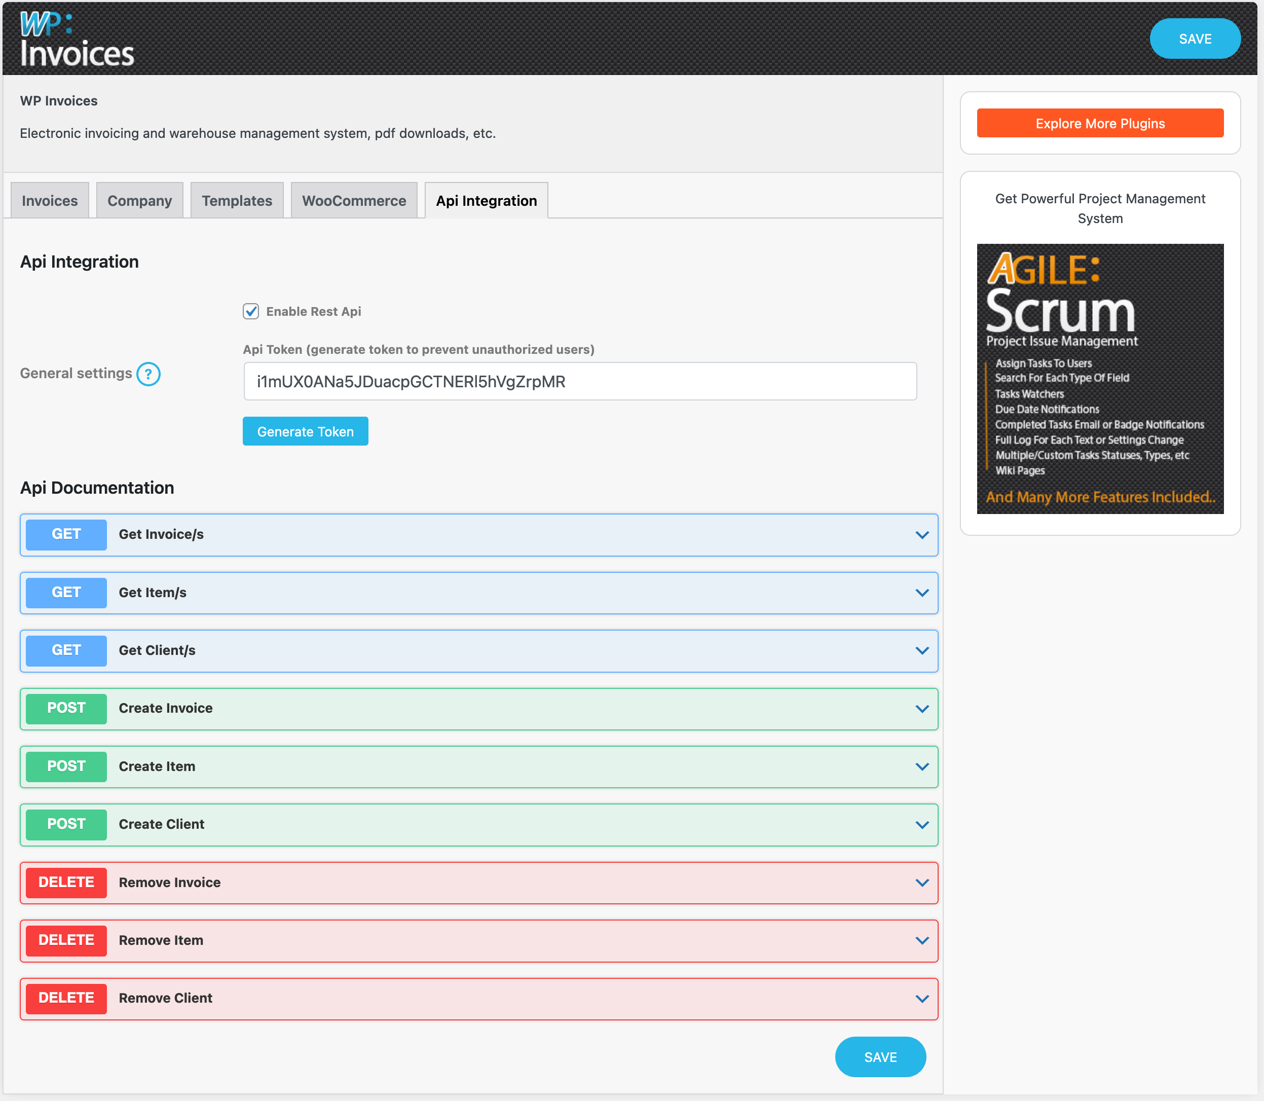Open the Templates tab
The image size is (1264, 1101).
[237, 200]
